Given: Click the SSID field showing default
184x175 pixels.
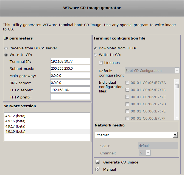Looking at the screenshot, I should click(158, 146).
